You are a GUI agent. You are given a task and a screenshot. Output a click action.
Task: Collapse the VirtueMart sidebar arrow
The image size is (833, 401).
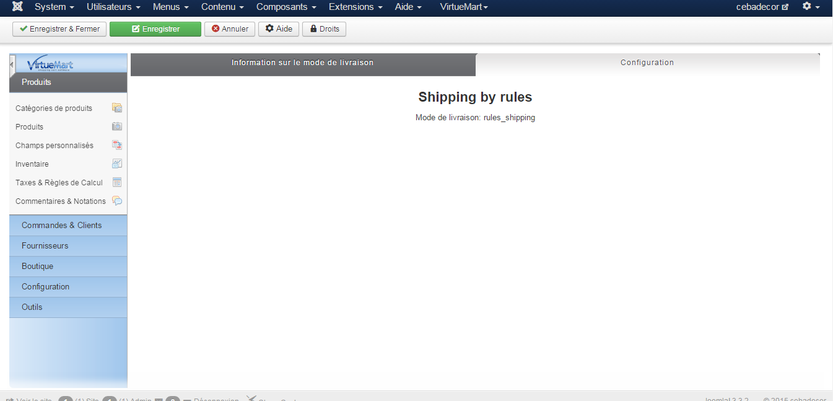coord(12,64)
